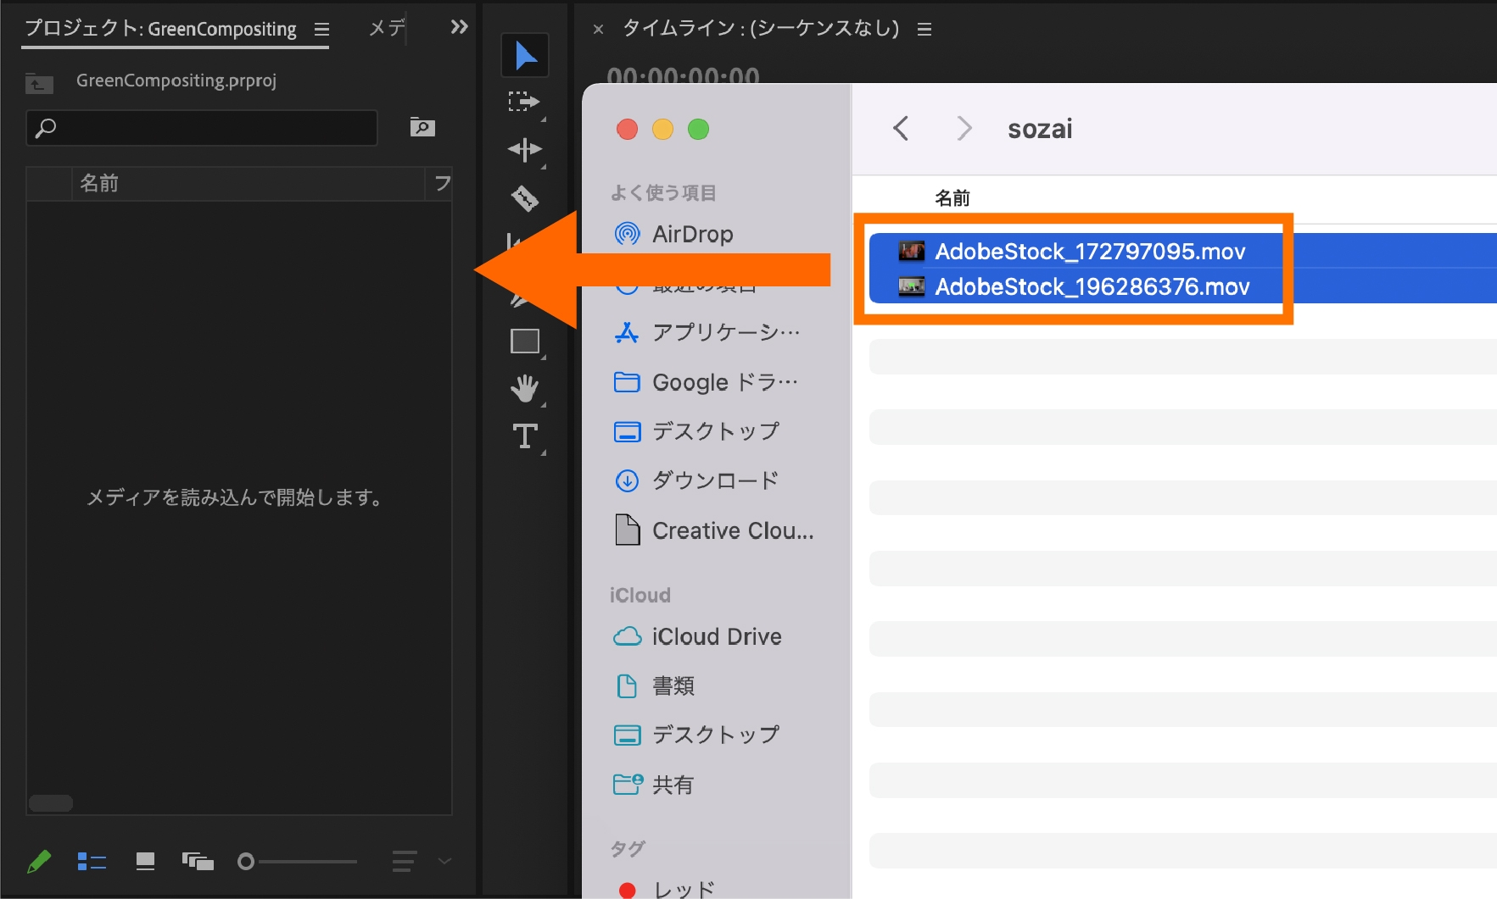1497x899 pixels.
Task: Open ダウンロード in Finder sidebar
Action: coord(696,480)
